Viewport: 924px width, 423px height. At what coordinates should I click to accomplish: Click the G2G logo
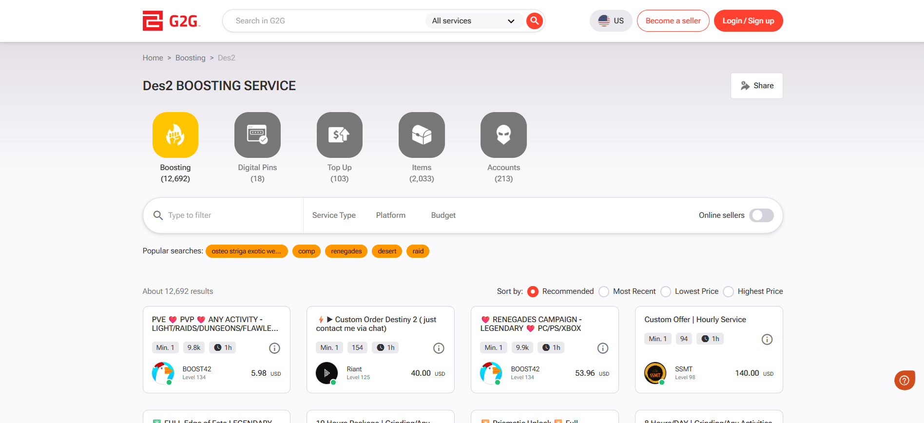coord(171,21)
